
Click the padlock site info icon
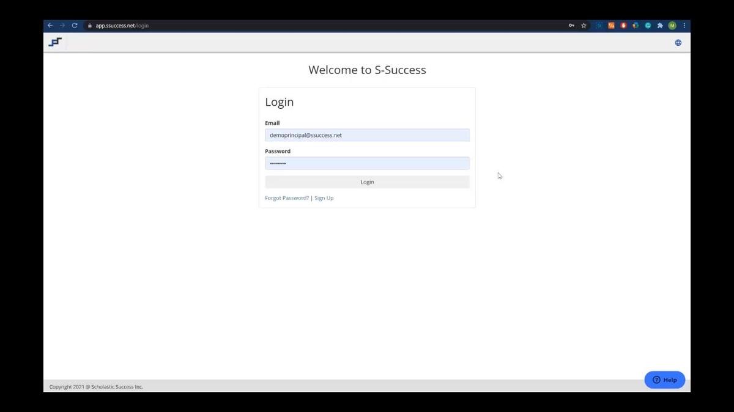point(89,26)
